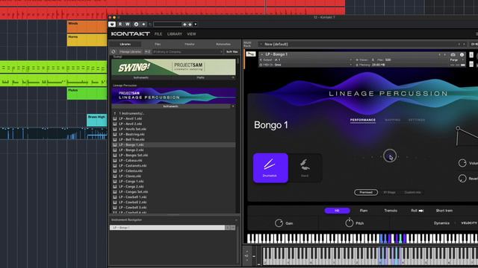Open the Lineage Percussion library banner
The height and width of the screenshot is (268, 478).
point(173,96)
